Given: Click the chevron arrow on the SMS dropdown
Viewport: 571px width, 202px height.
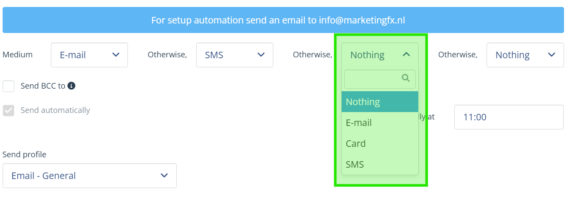Looking at the screenshot, I should [261, 55].
